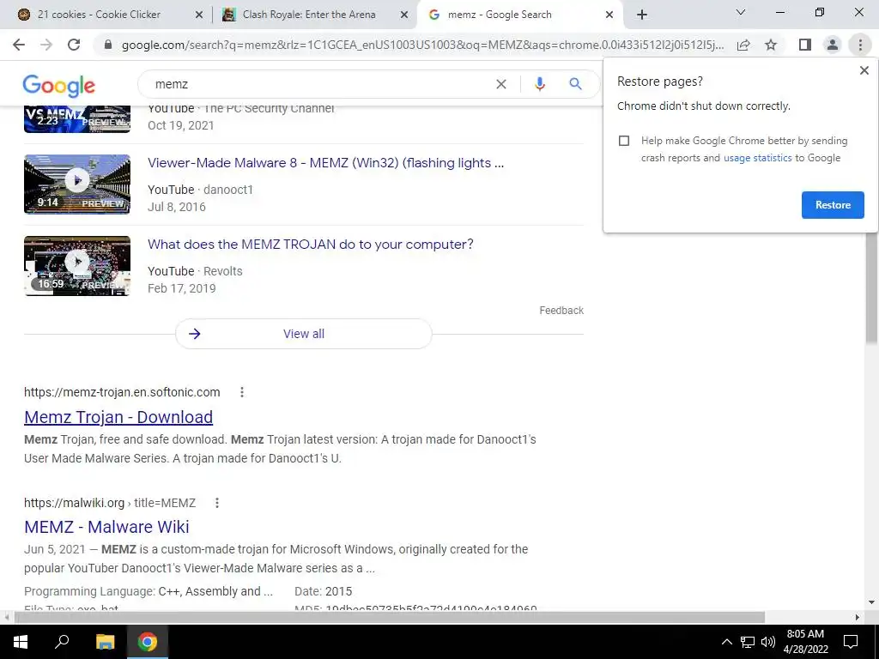
Task: Open options dots beside softonic.com URL
Action: [x=241, y=392]
